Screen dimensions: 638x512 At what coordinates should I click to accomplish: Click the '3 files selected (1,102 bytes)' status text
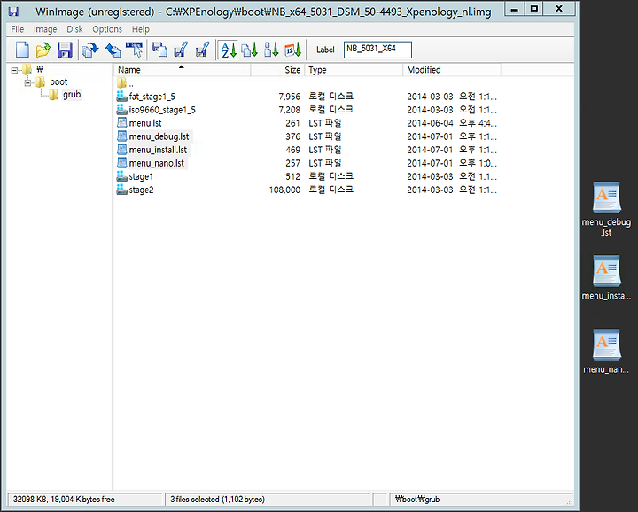(x=218, y=500)
